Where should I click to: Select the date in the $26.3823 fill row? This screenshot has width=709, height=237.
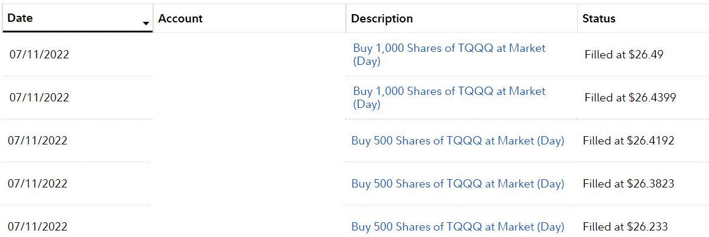pos(37,184)
